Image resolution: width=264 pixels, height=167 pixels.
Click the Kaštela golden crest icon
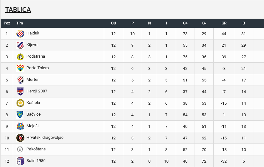coord(20,103)
